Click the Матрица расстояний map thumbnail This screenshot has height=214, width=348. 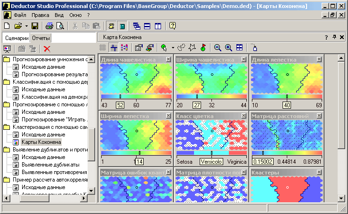(x=286, y=134)
